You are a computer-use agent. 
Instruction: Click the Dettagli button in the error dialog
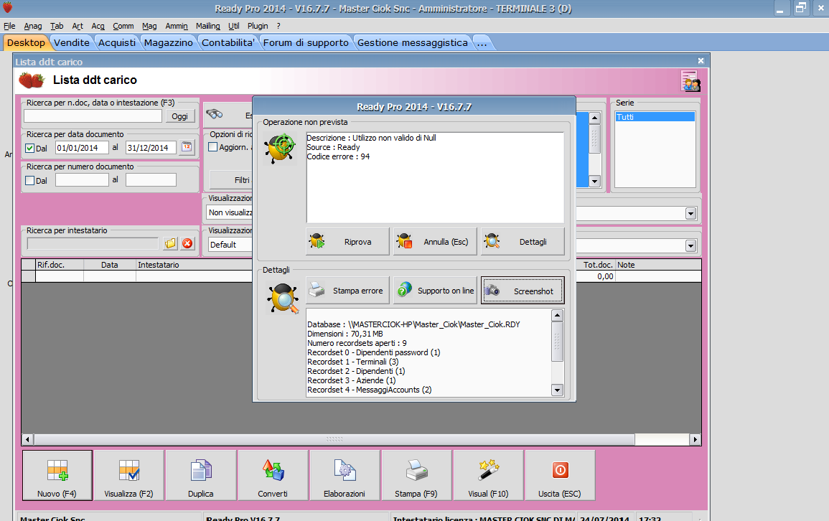click(x=523, y=241)
